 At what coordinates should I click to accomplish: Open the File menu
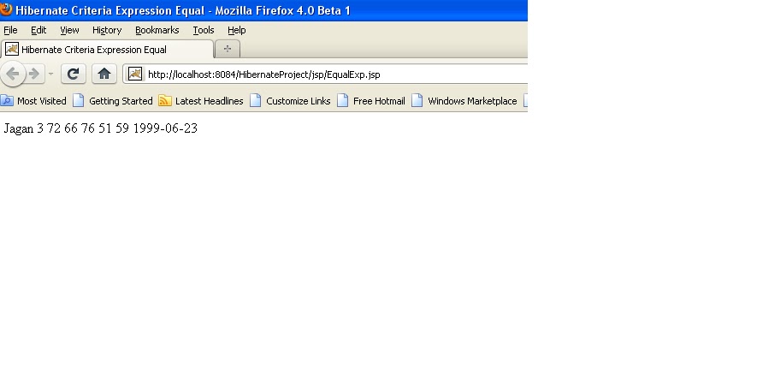(10, 30)
